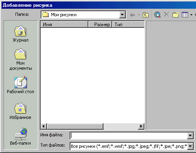This screenshot has width=196, height=153.
Task: Click the Views toolbar icon
Action: coord(185,15)
